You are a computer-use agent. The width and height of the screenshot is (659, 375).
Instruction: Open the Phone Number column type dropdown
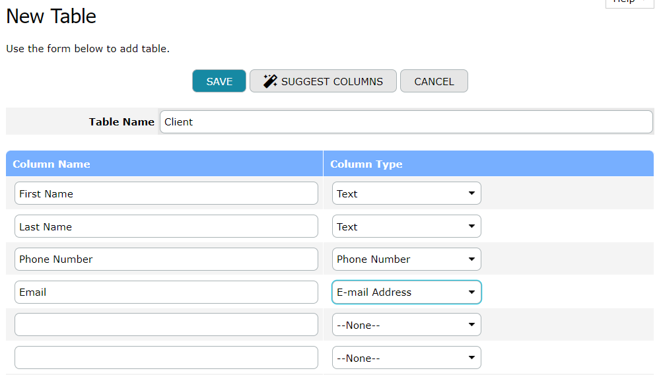tap(406, 259)
